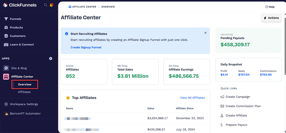Click the Create Affiliate person icon
The width and height of the screenshot is (286, 133).
point(222,115)
